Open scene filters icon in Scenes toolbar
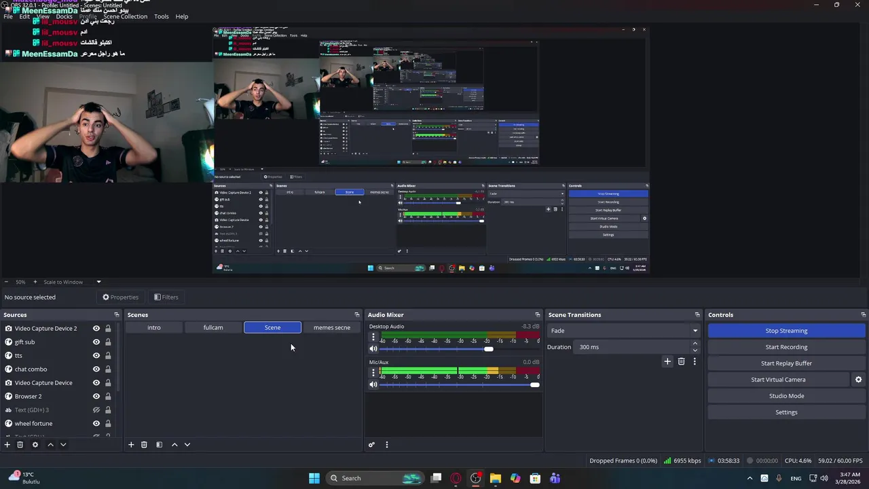 [159, 445]
